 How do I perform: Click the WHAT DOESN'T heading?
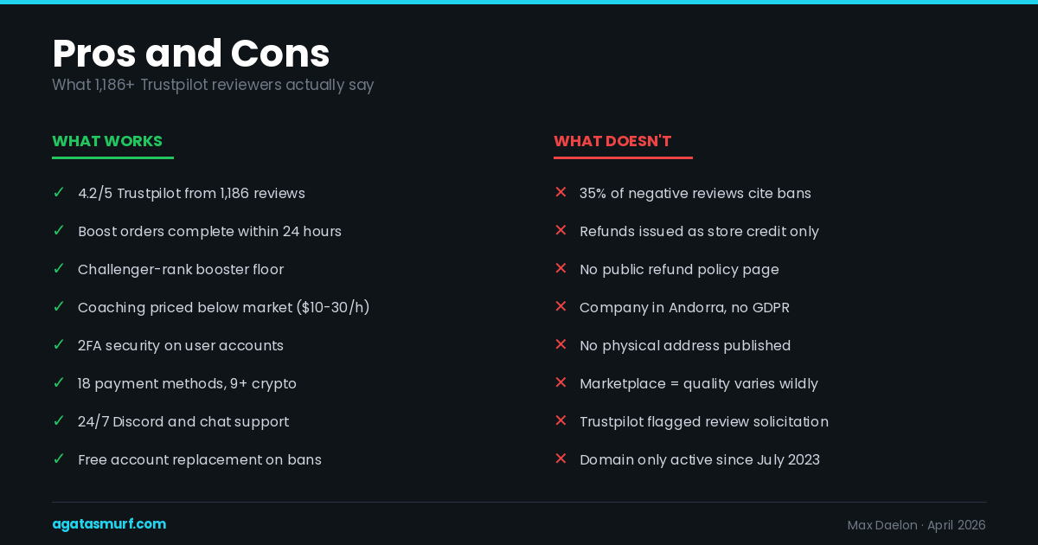pyautogui.click(x=612, y=141)
